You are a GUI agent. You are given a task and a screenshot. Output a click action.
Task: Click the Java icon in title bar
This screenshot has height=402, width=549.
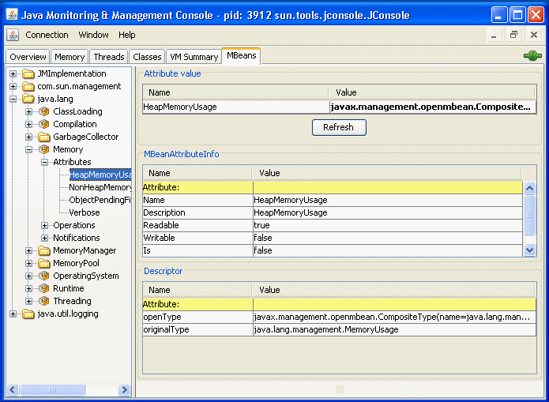[13, 13]
